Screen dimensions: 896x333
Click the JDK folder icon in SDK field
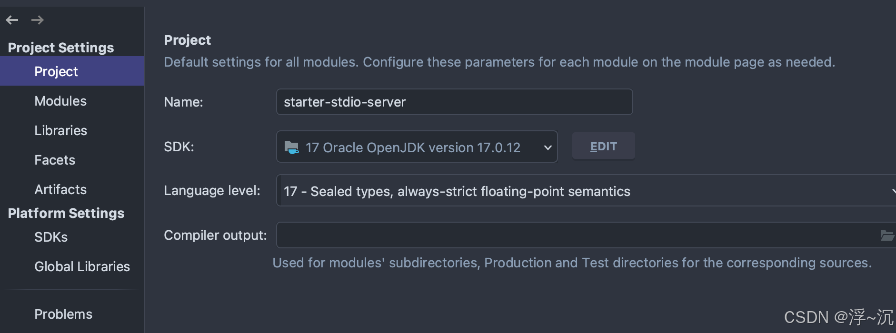[291, 147]
